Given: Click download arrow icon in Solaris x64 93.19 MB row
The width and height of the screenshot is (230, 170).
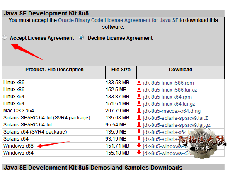Looking at the screenshot, I should [139, 139].
